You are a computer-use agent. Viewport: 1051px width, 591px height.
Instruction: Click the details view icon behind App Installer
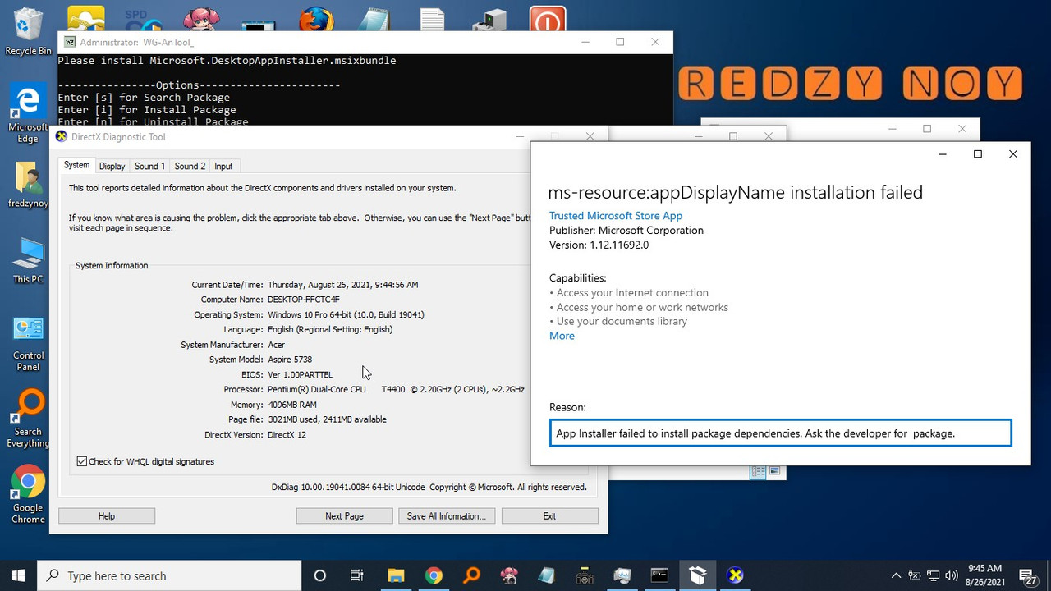759,471
